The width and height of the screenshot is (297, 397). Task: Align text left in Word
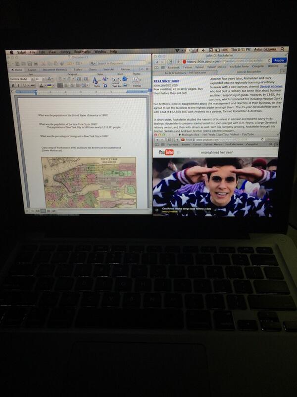60,85
